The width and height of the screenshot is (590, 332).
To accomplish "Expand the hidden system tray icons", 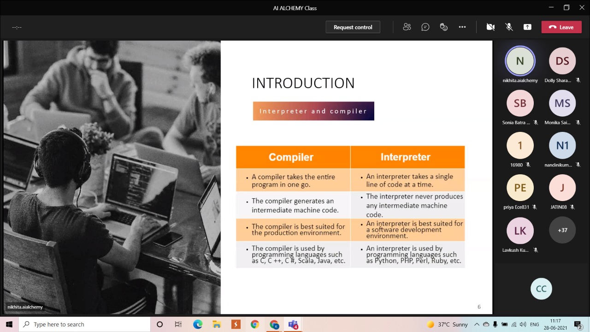I will pos(477,325).
